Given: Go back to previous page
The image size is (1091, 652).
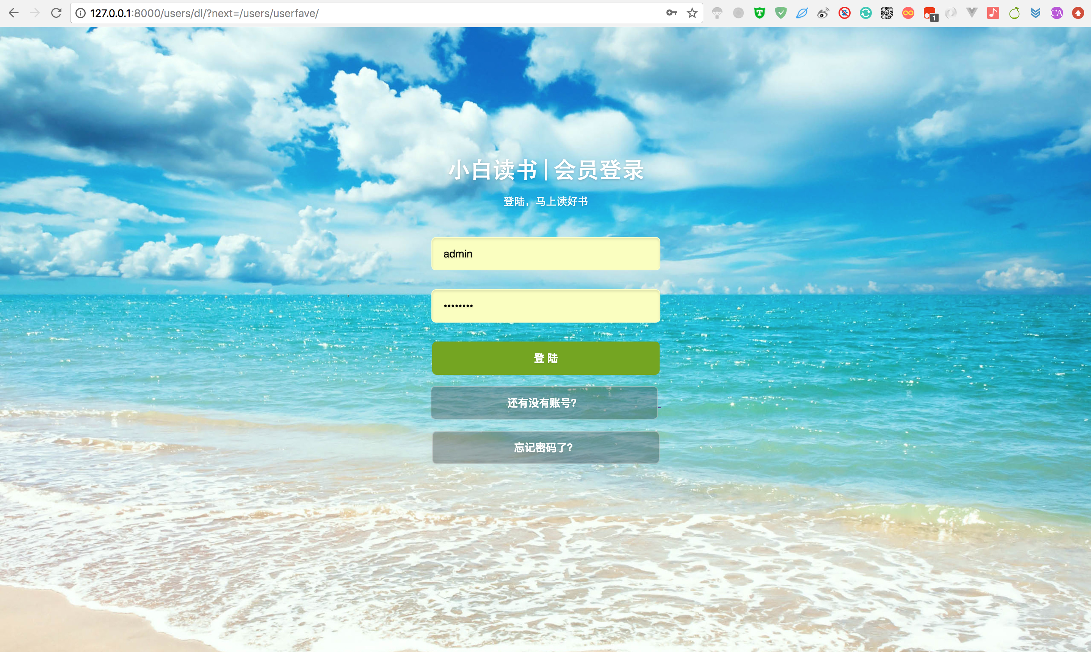Looking at the screenshot, I should click(x=14, y=13).
